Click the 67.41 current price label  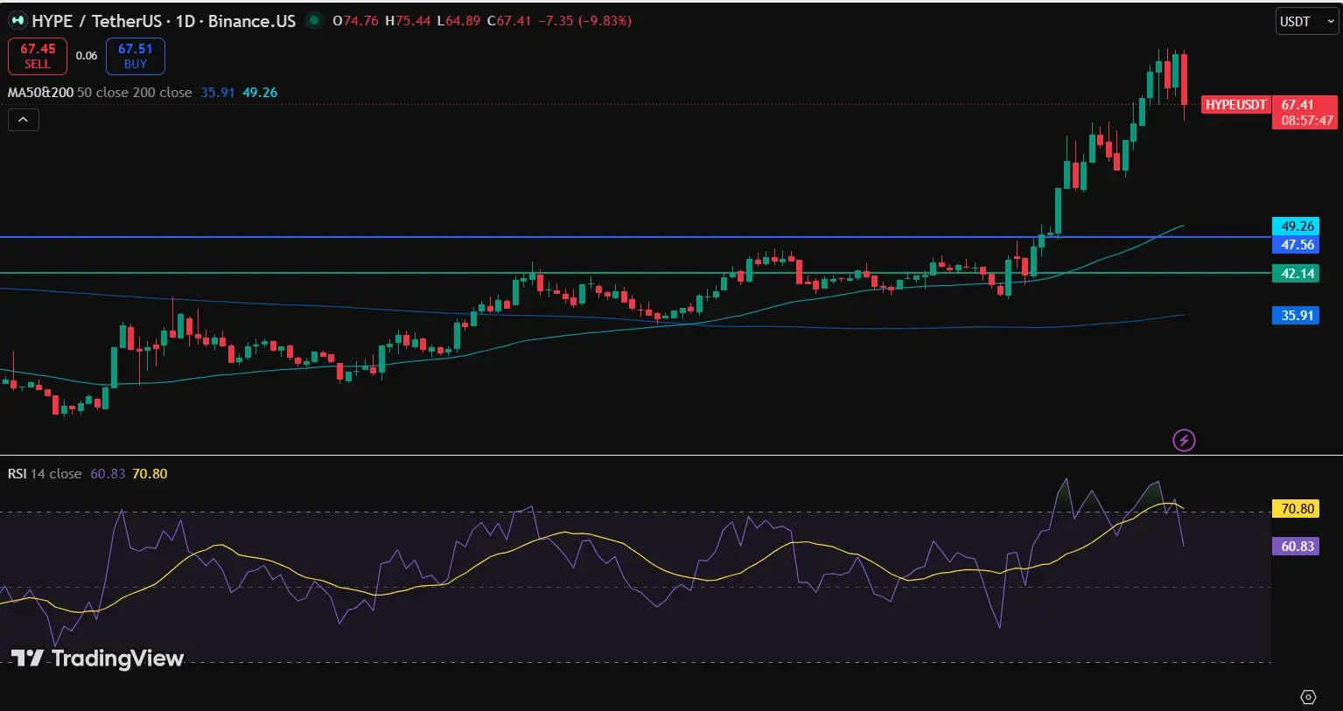1298,104
